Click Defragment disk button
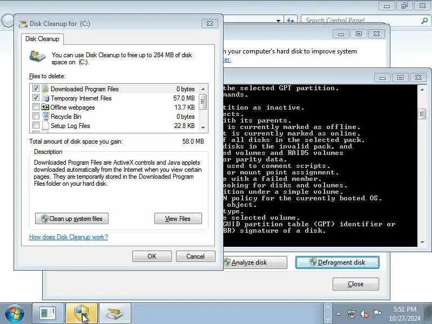 [337, 262]
